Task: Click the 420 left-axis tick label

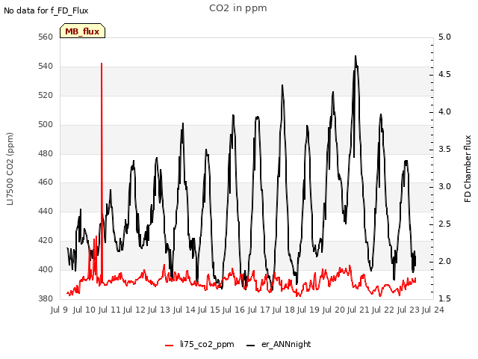Action: (x=46, y=240)
